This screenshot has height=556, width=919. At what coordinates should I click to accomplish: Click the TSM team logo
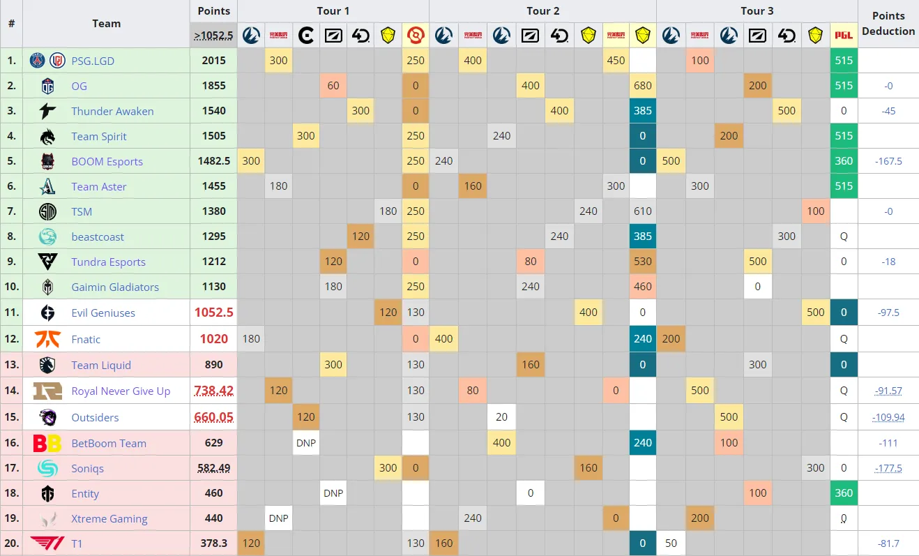(47, 211)
